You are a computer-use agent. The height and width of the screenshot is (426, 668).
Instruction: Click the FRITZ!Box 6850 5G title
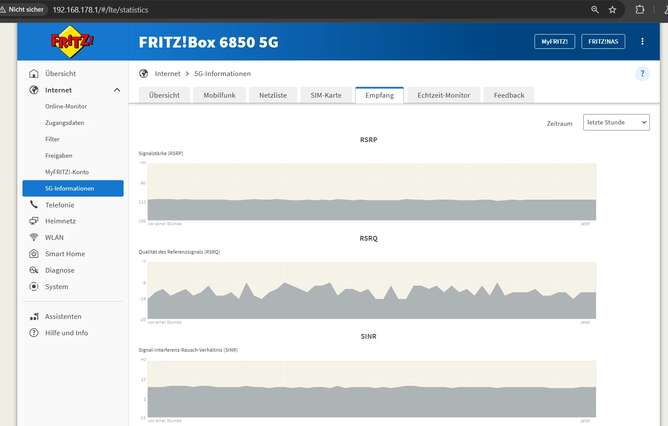coord(209,42)
